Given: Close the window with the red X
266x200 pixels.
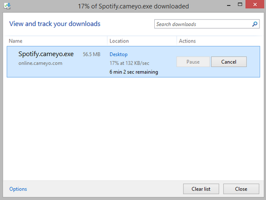Looking at the screenshot, I should (255, 4).
